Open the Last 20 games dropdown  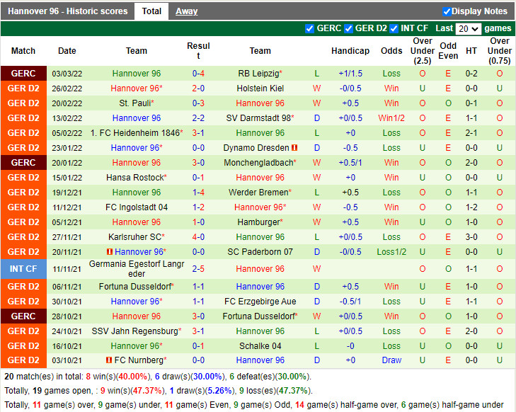(x=469, y=29)
